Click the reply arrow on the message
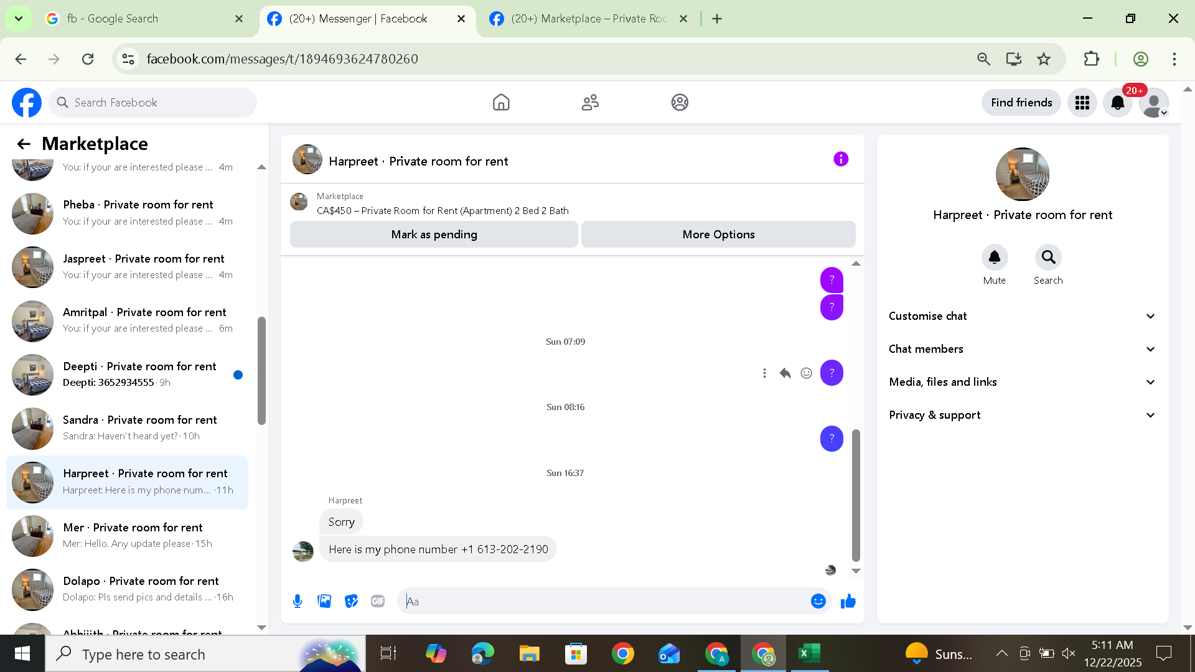 coord(785,373)
